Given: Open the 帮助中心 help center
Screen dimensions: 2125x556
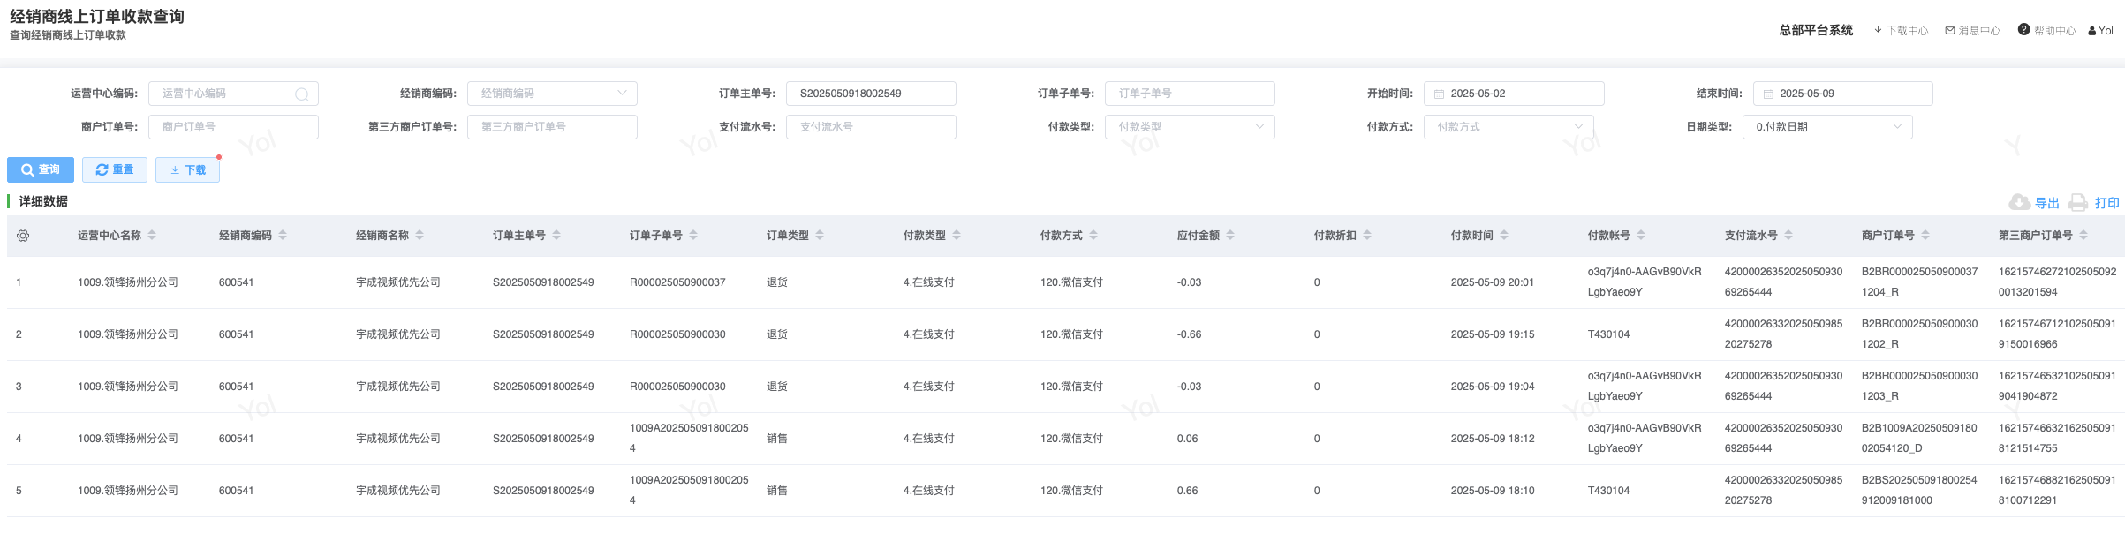Looking at the screenshot, I should (x=2046, y=31).
